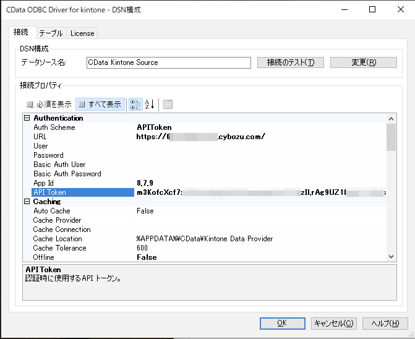This screenshot has width=415, height=339.
Task: Click the App Id value 8,7,9
Action: coord(145,183)
